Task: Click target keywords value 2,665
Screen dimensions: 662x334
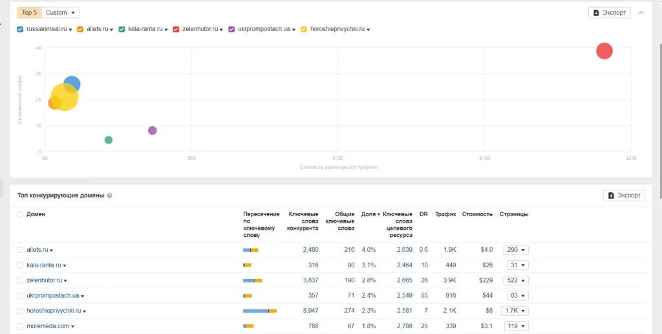Action: (x=405, y=280)
